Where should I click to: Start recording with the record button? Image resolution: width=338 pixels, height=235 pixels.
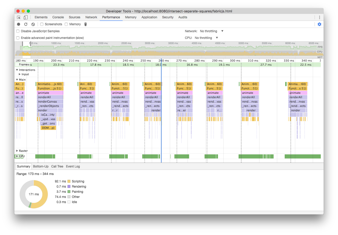click(19, 24)
